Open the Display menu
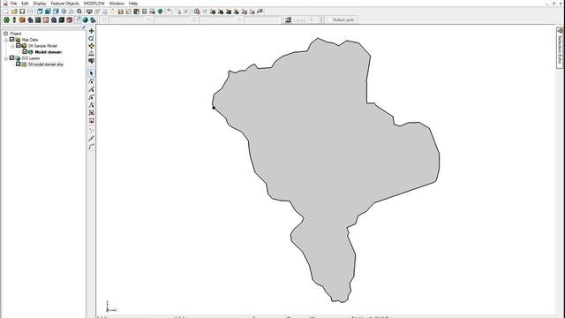 point(40,4)
